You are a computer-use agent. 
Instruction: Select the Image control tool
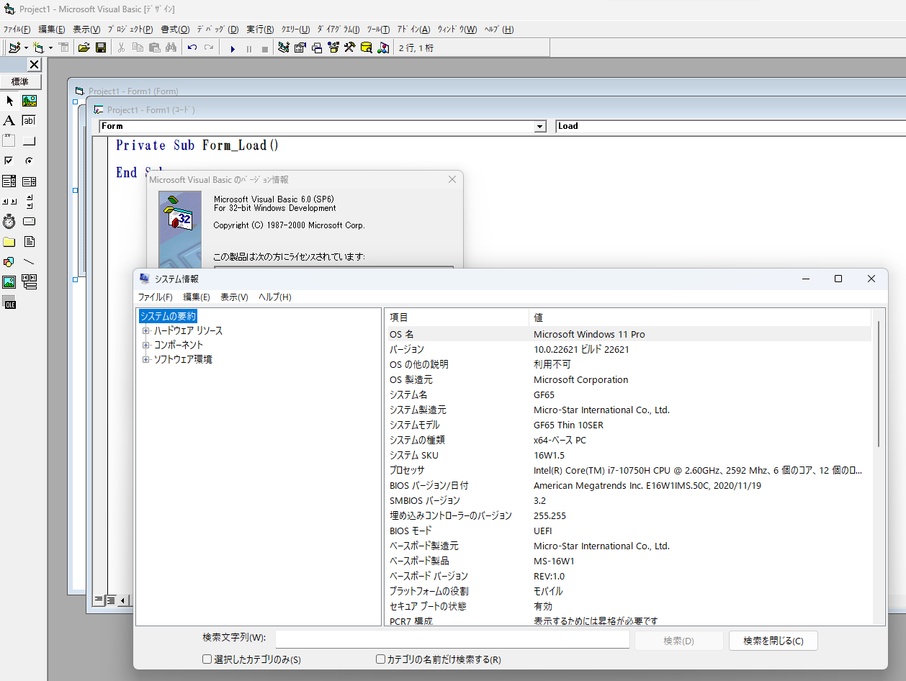(x=9, y=281)
